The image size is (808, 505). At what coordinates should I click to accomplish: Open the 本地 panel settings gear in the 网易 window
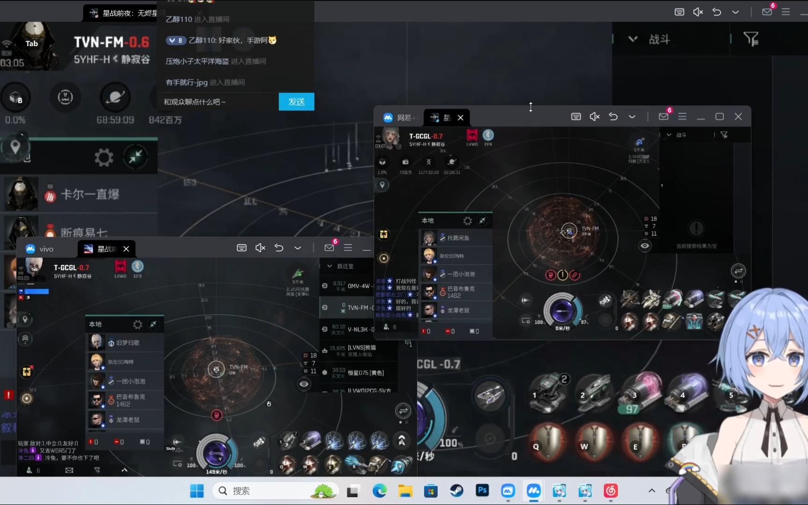[x=468, y=220]
